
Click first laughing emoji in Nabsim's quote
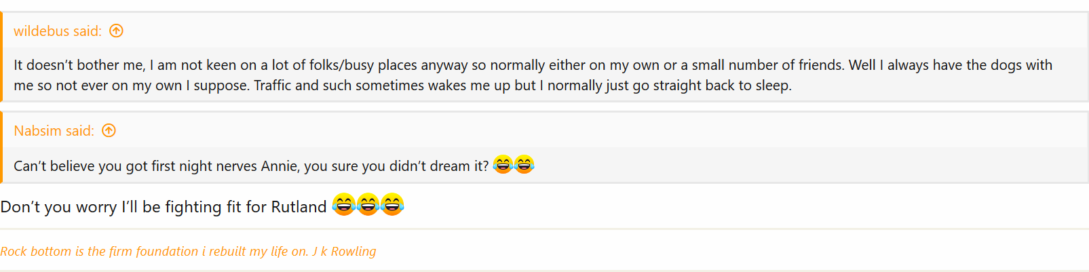coord(503,165)
